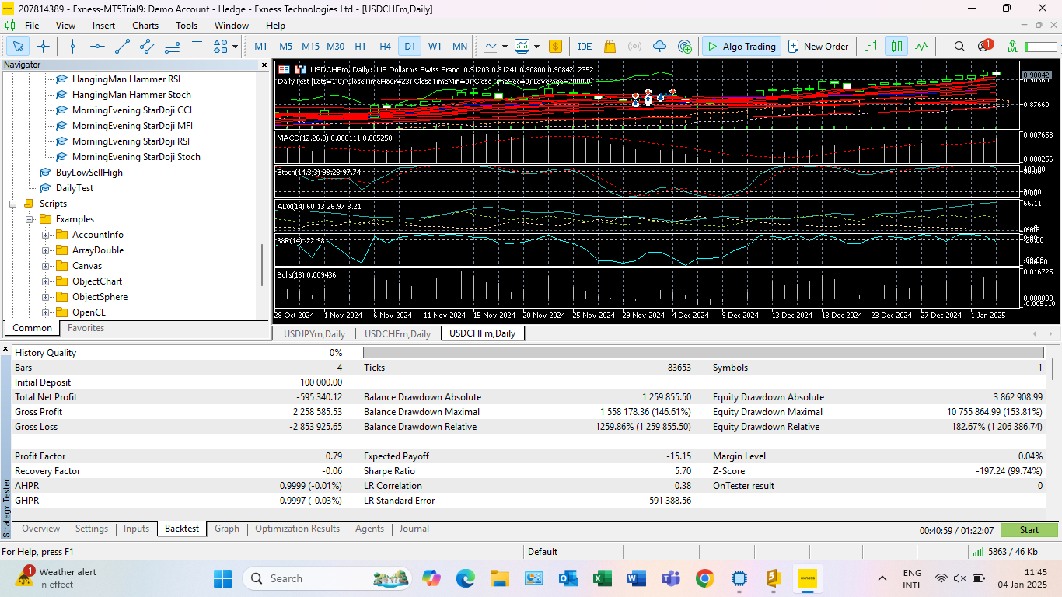Switch chart to bar chart style
The image size is (1062, 597).
(872, 47)
